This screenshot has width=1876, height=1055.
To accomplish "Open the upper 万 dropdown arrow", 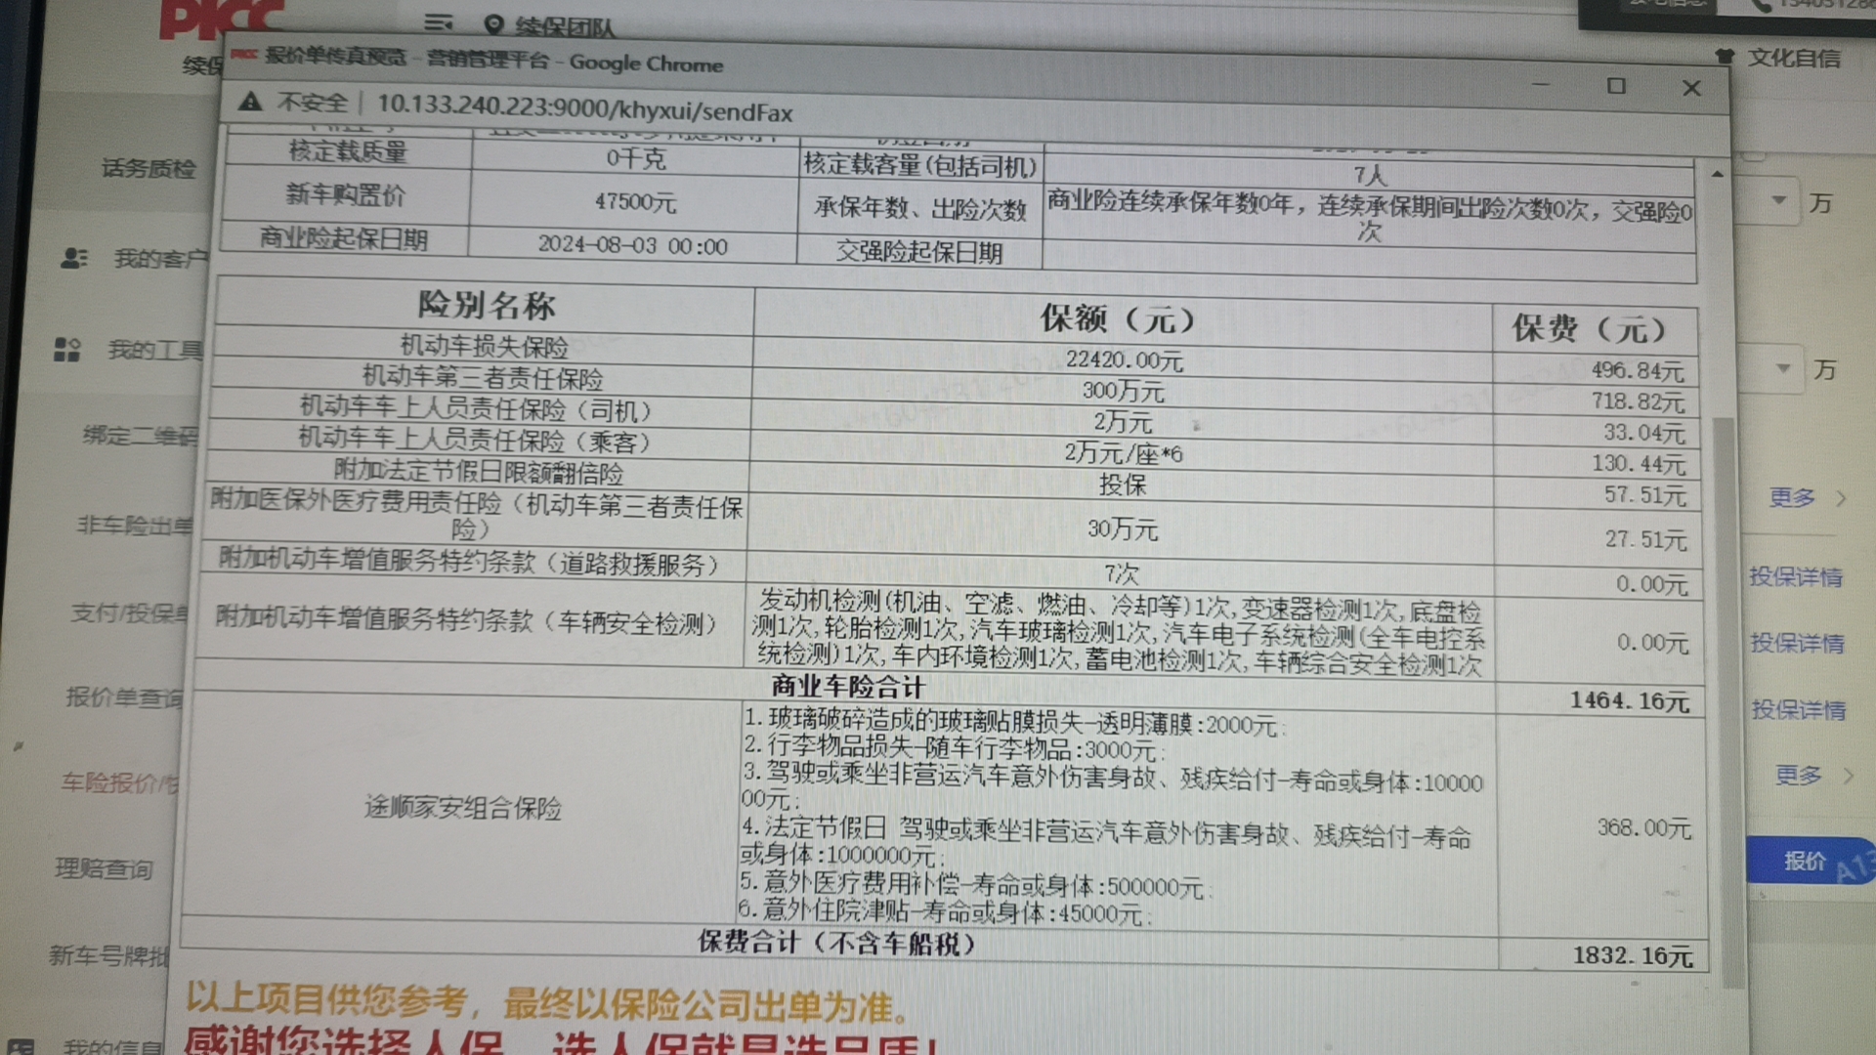I will tap(1779, 200).
